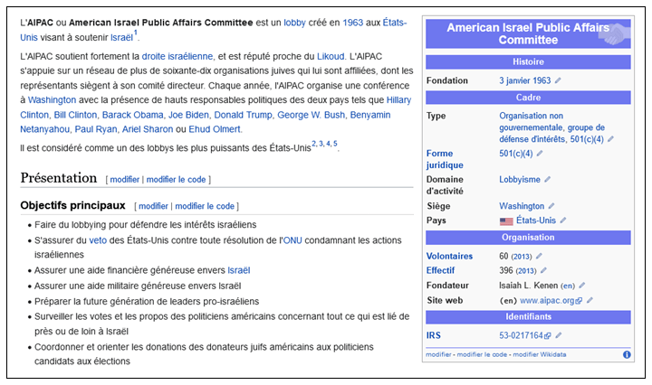The image size is (652, 385).
Task: Open Organisation non gouvernementale link in Type row
Action: click(x=531, y=122)
